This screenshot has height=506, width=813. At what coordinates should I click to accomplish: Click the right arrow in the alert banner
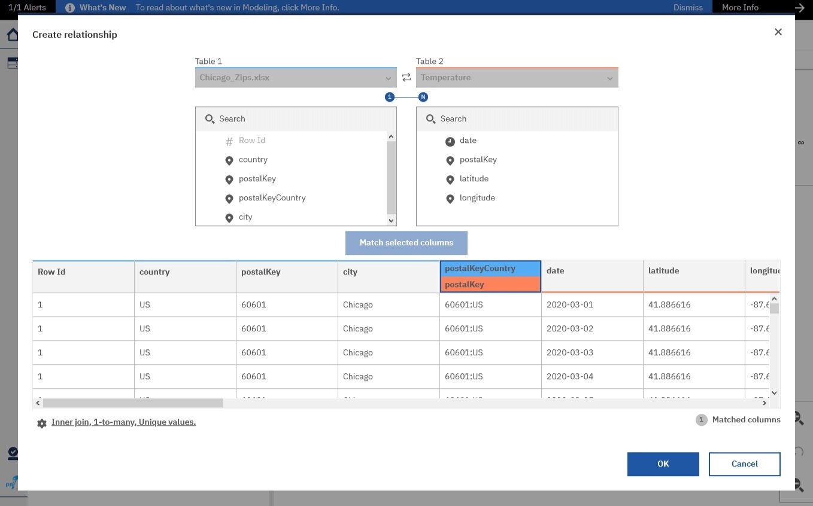(x=799, y=7)
